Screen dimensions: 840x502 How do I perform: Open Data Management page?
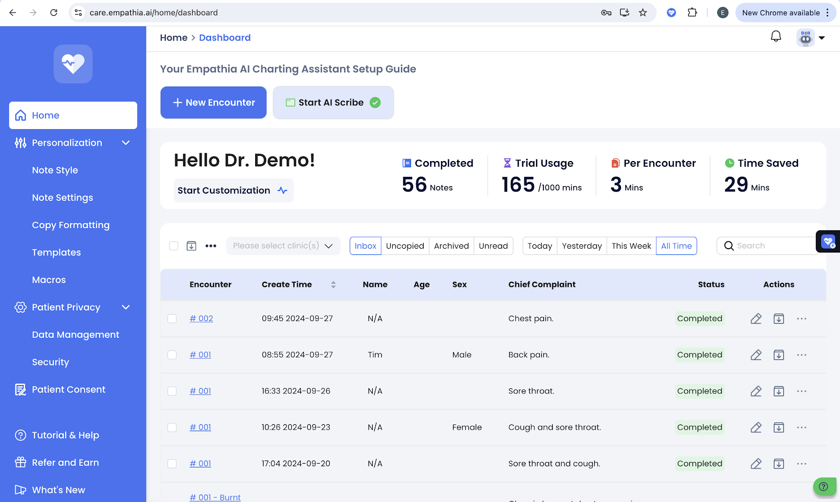coord(76,335)
